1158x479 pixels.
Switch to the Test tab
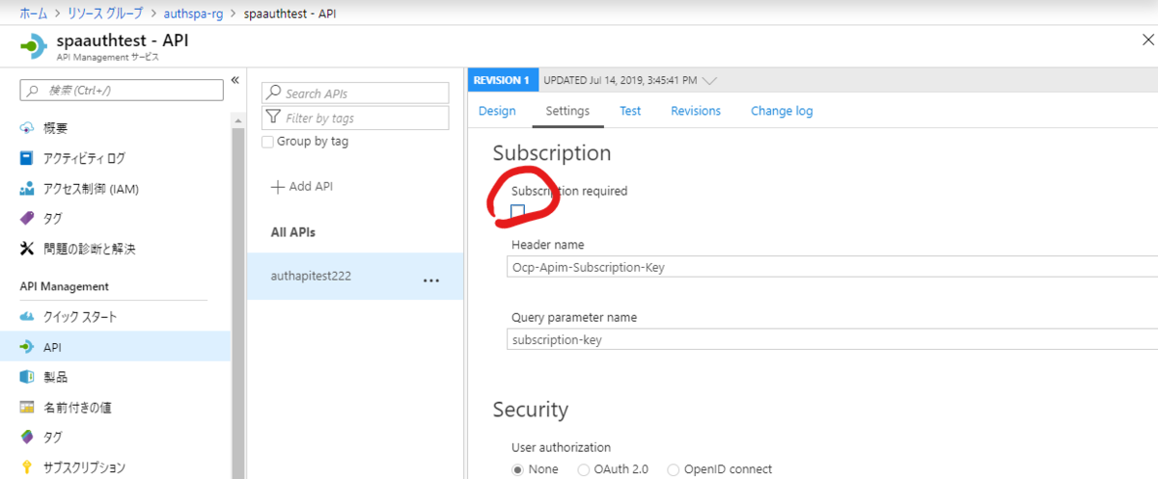point(630,111)
